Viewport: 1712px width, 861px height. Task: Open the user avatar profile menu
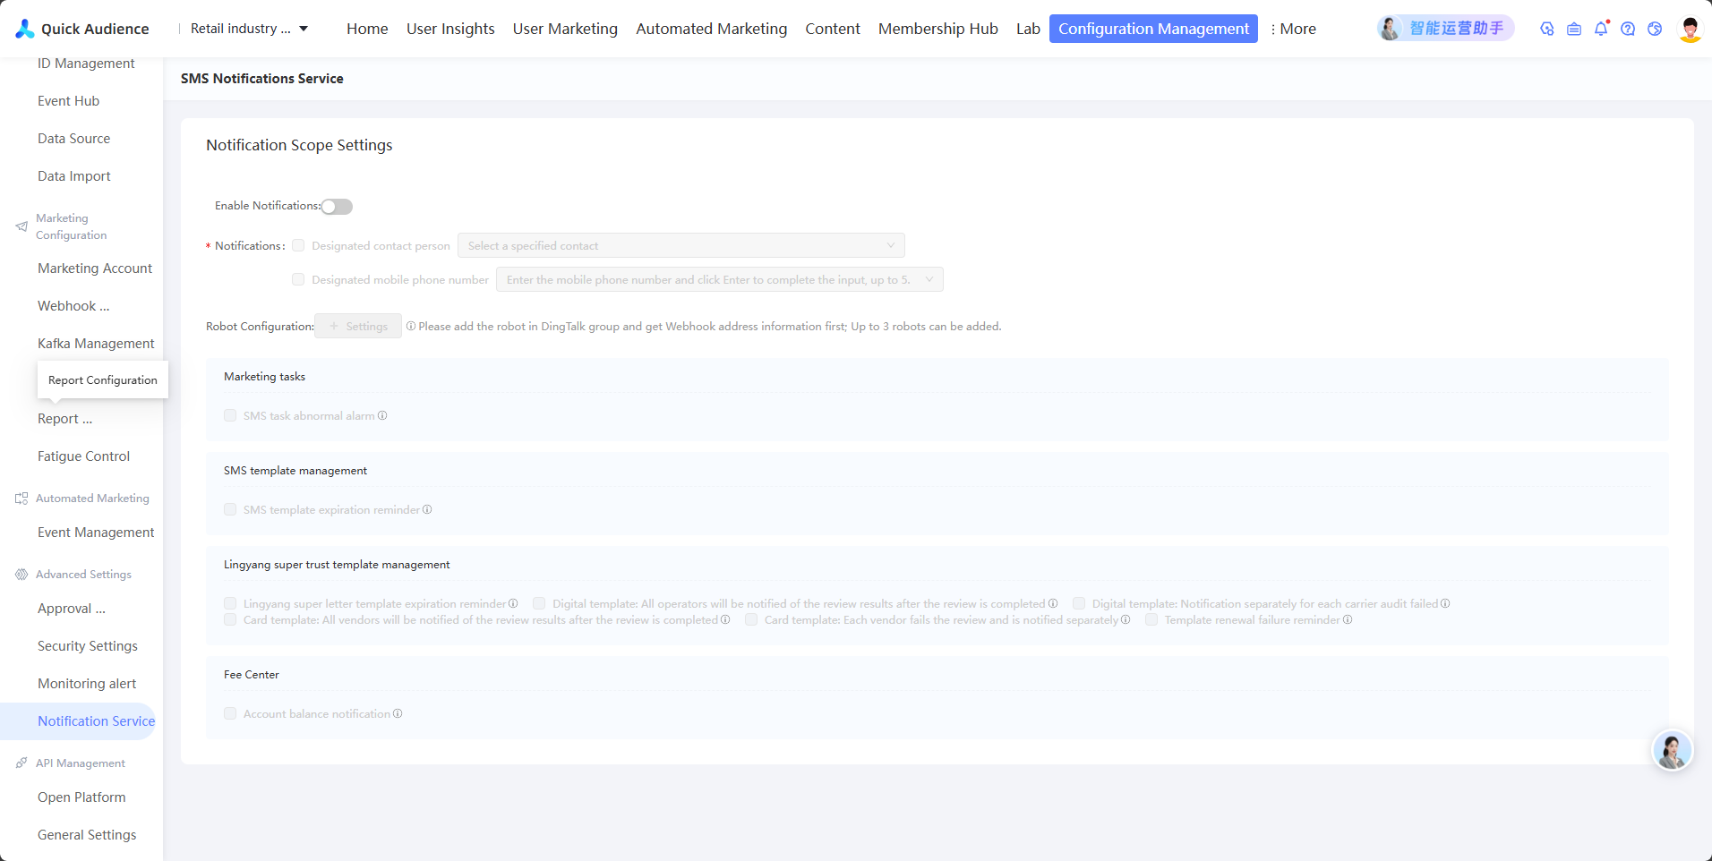point(1690,29)
